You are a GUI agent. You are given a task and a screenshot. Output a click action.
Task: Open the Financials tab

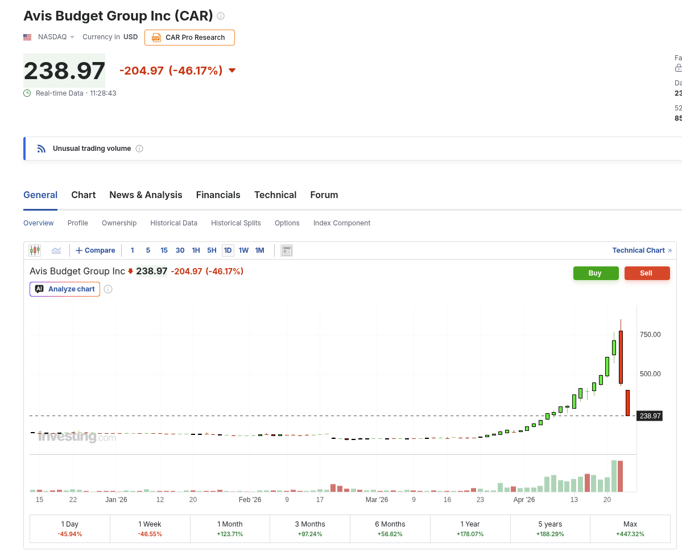coord(218,195)
